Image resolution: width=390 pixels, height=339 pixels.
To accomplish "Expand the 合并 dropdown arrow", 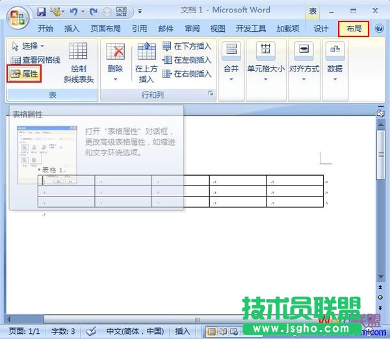I will tap(231, 79).
